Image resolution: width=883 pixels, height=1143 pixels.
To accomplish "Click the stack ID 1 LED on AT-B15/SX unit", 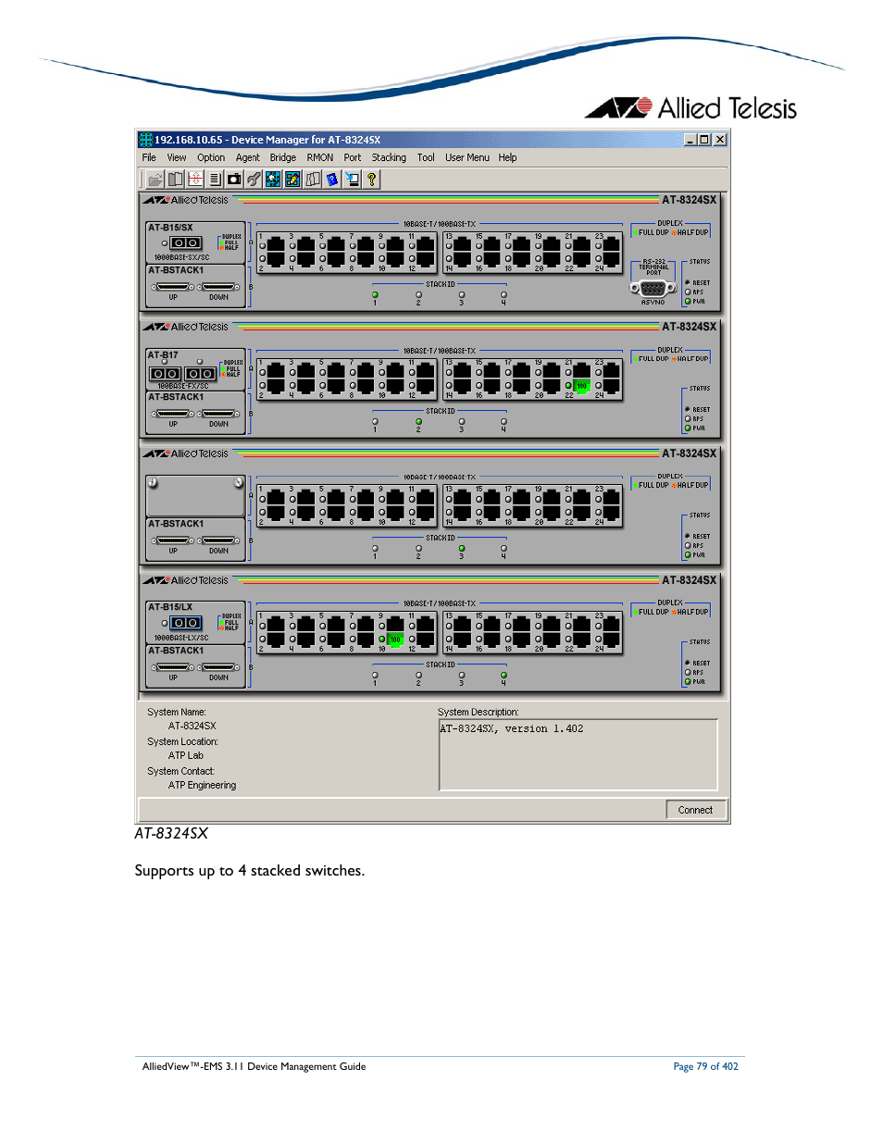I will pos(375,295).
